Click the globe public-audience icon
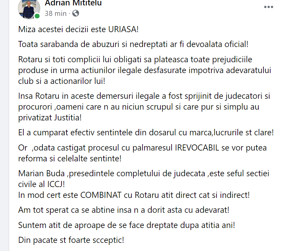The image size is (282, 251). 76,13
